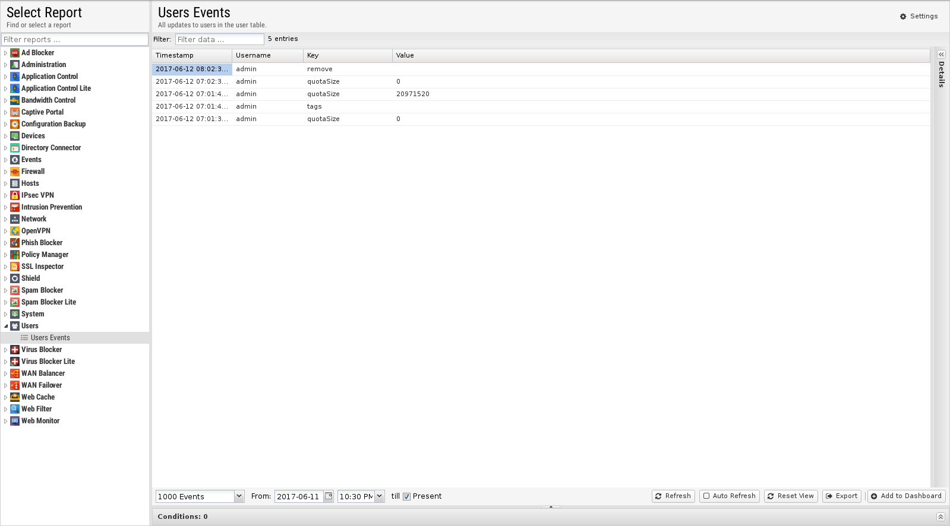The width and height of the screenshot is (950, 526).
Task: Focus the Filter data input field
Action: (x=219, y=39)
